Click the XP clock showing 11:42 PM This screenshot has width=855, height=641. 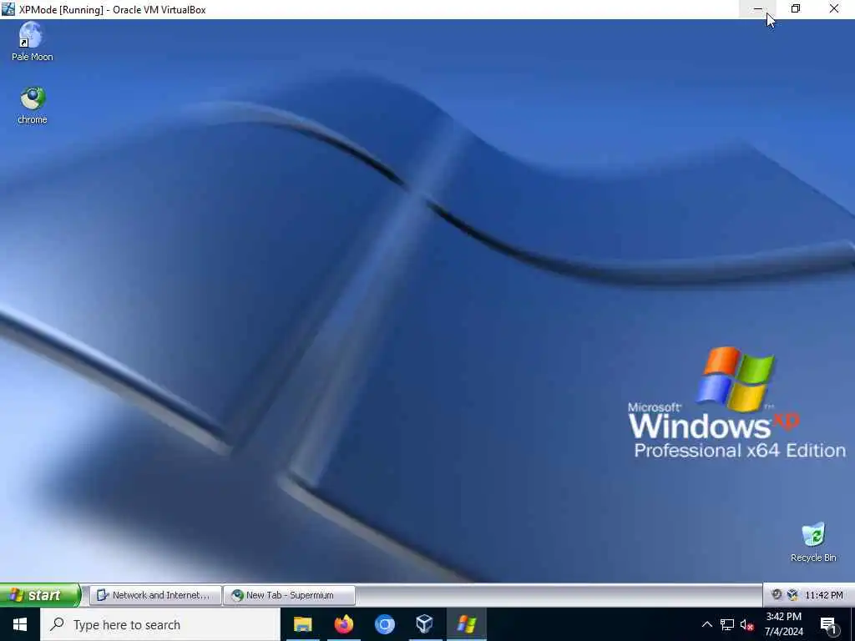point(823,595)
